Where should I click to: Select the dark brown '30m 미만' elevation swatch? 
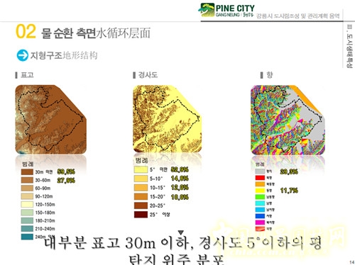point(27,171)
